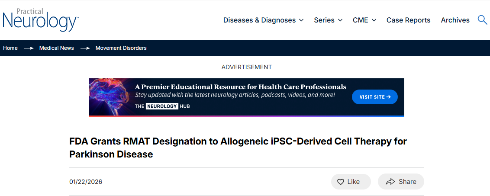
Task: Click the ad headline about Educational Resource
Action: click(x=241, y=87)
